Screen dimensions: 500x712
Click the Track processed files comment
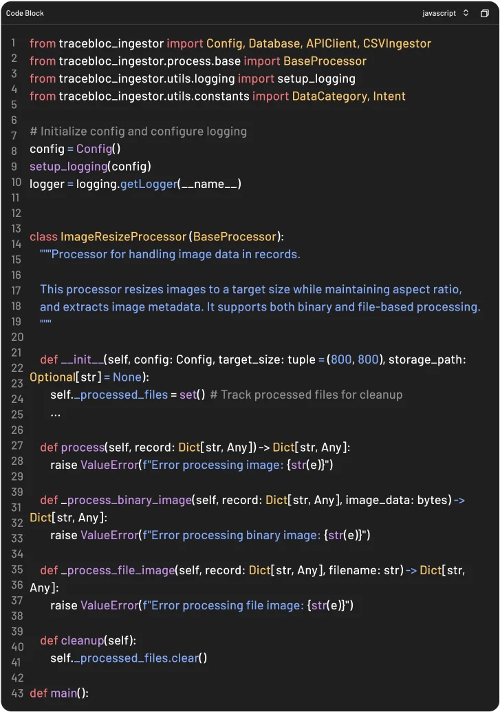(x=306, y=395)
